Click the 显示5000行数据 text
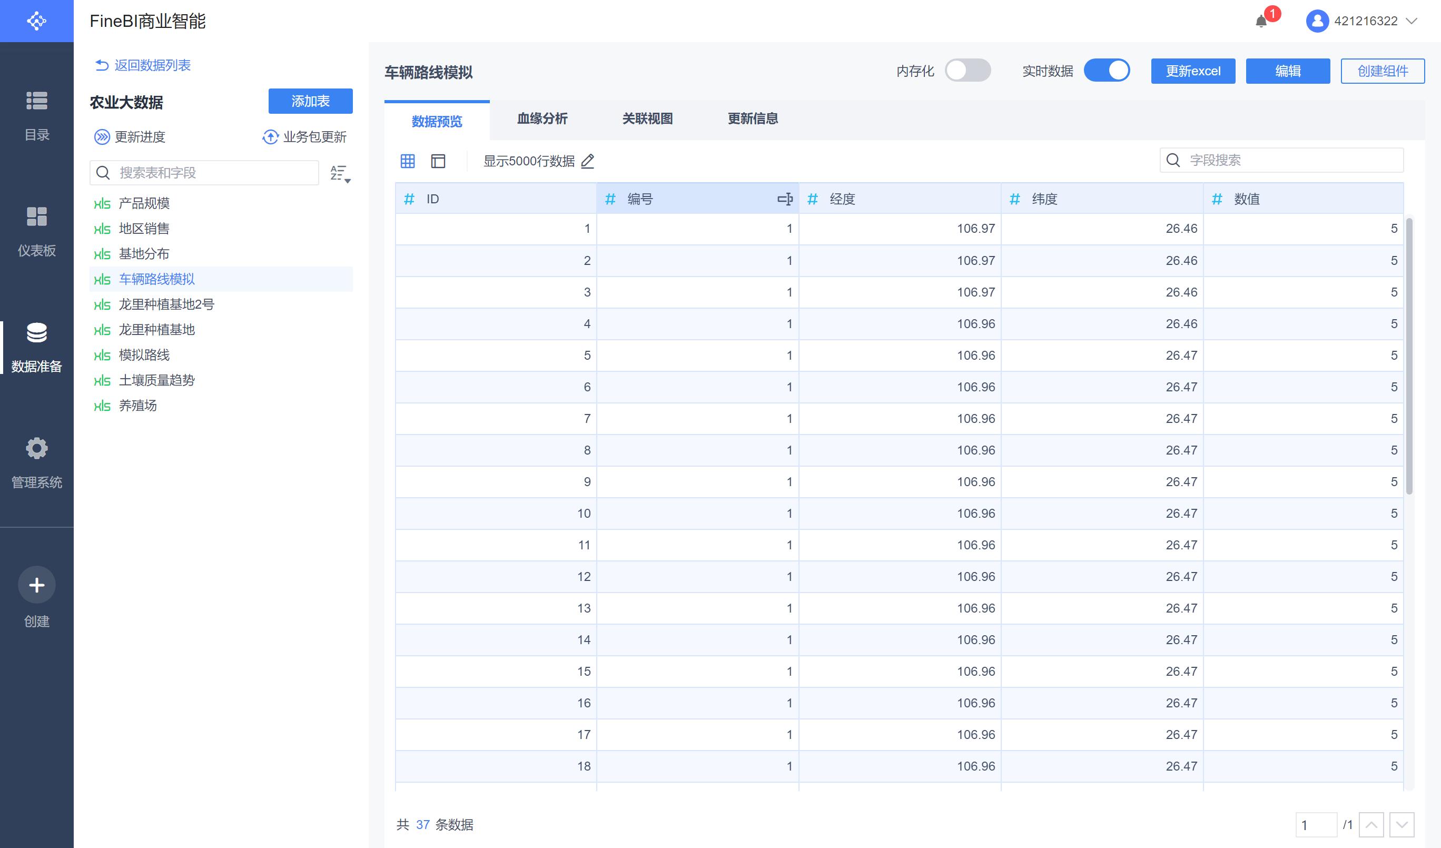The image size is (1441, 848). point(529,161)
